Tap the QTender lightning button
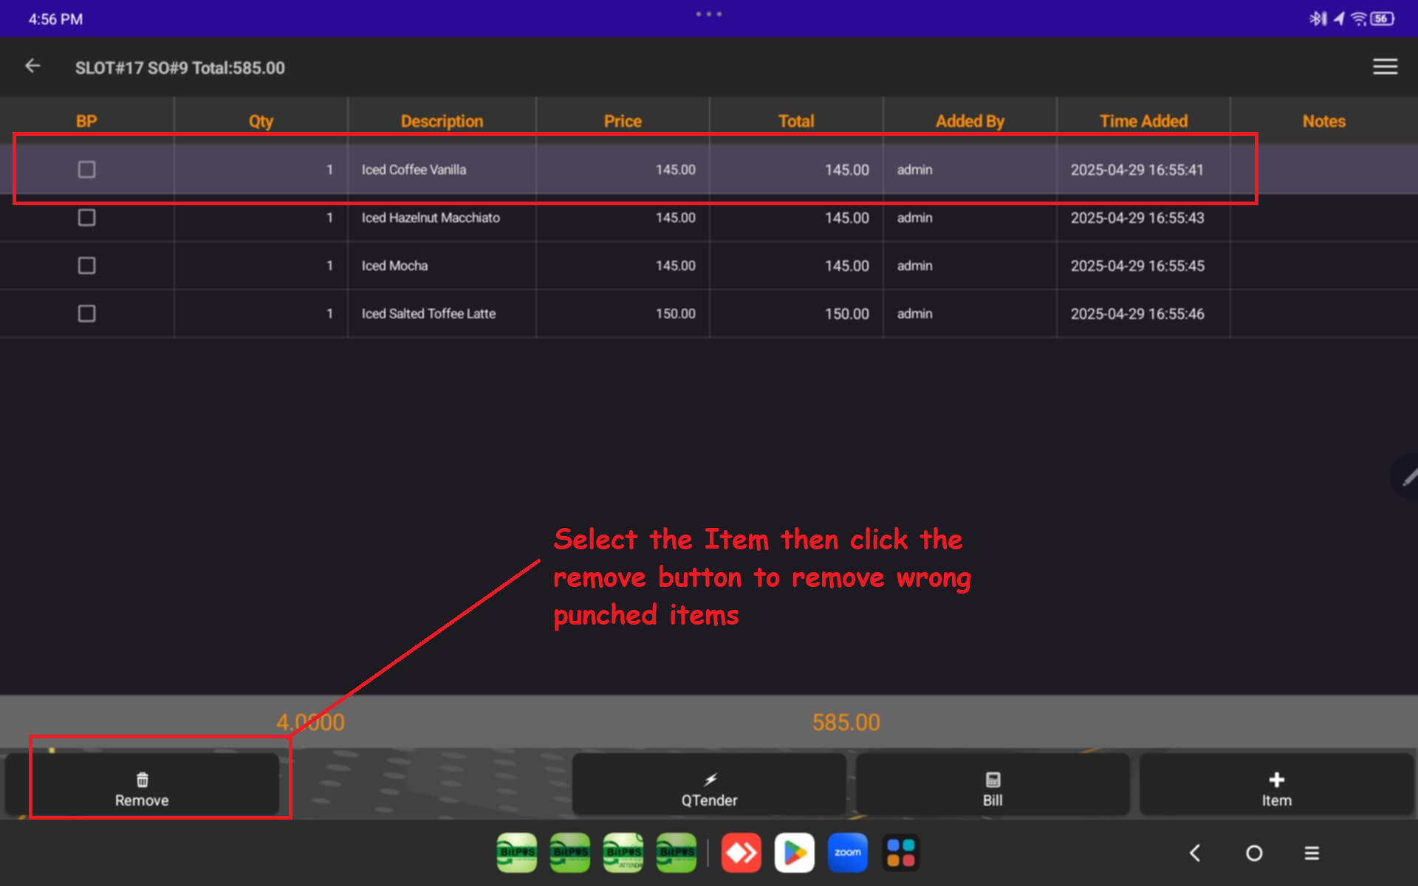1418x886 pixels. 709,788
